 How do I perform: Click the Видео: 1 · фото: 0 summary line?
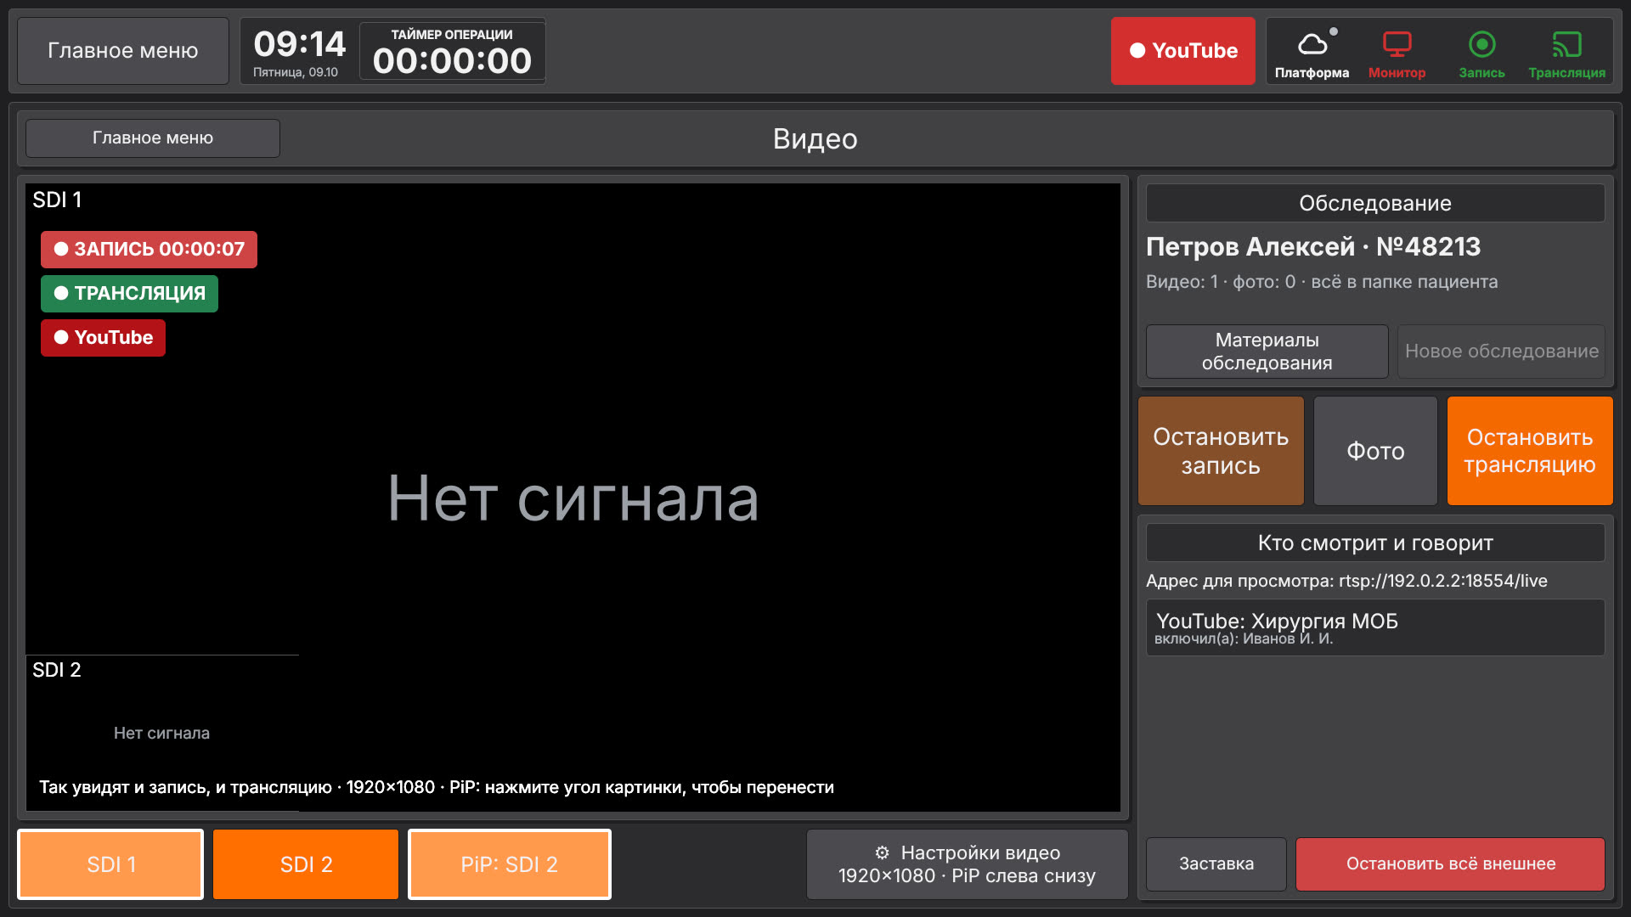[x=1322, y=282]
